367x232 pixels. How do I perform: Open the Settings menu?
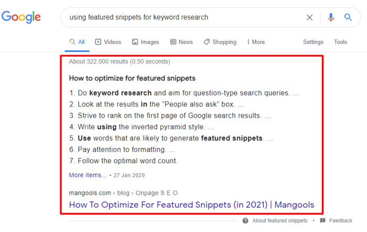313,42
